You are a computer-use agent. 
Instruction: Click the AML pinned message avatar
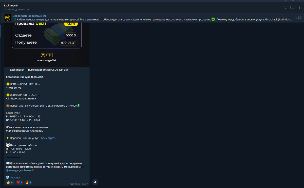[8, 18]
